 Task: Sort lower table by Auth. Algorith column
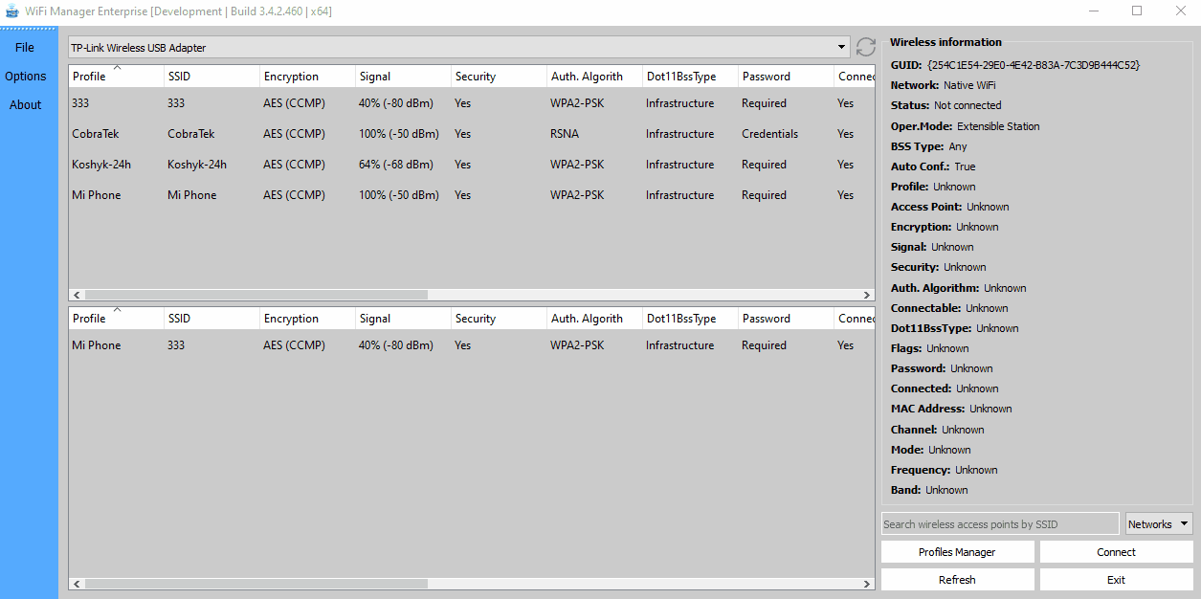point(594,318)
